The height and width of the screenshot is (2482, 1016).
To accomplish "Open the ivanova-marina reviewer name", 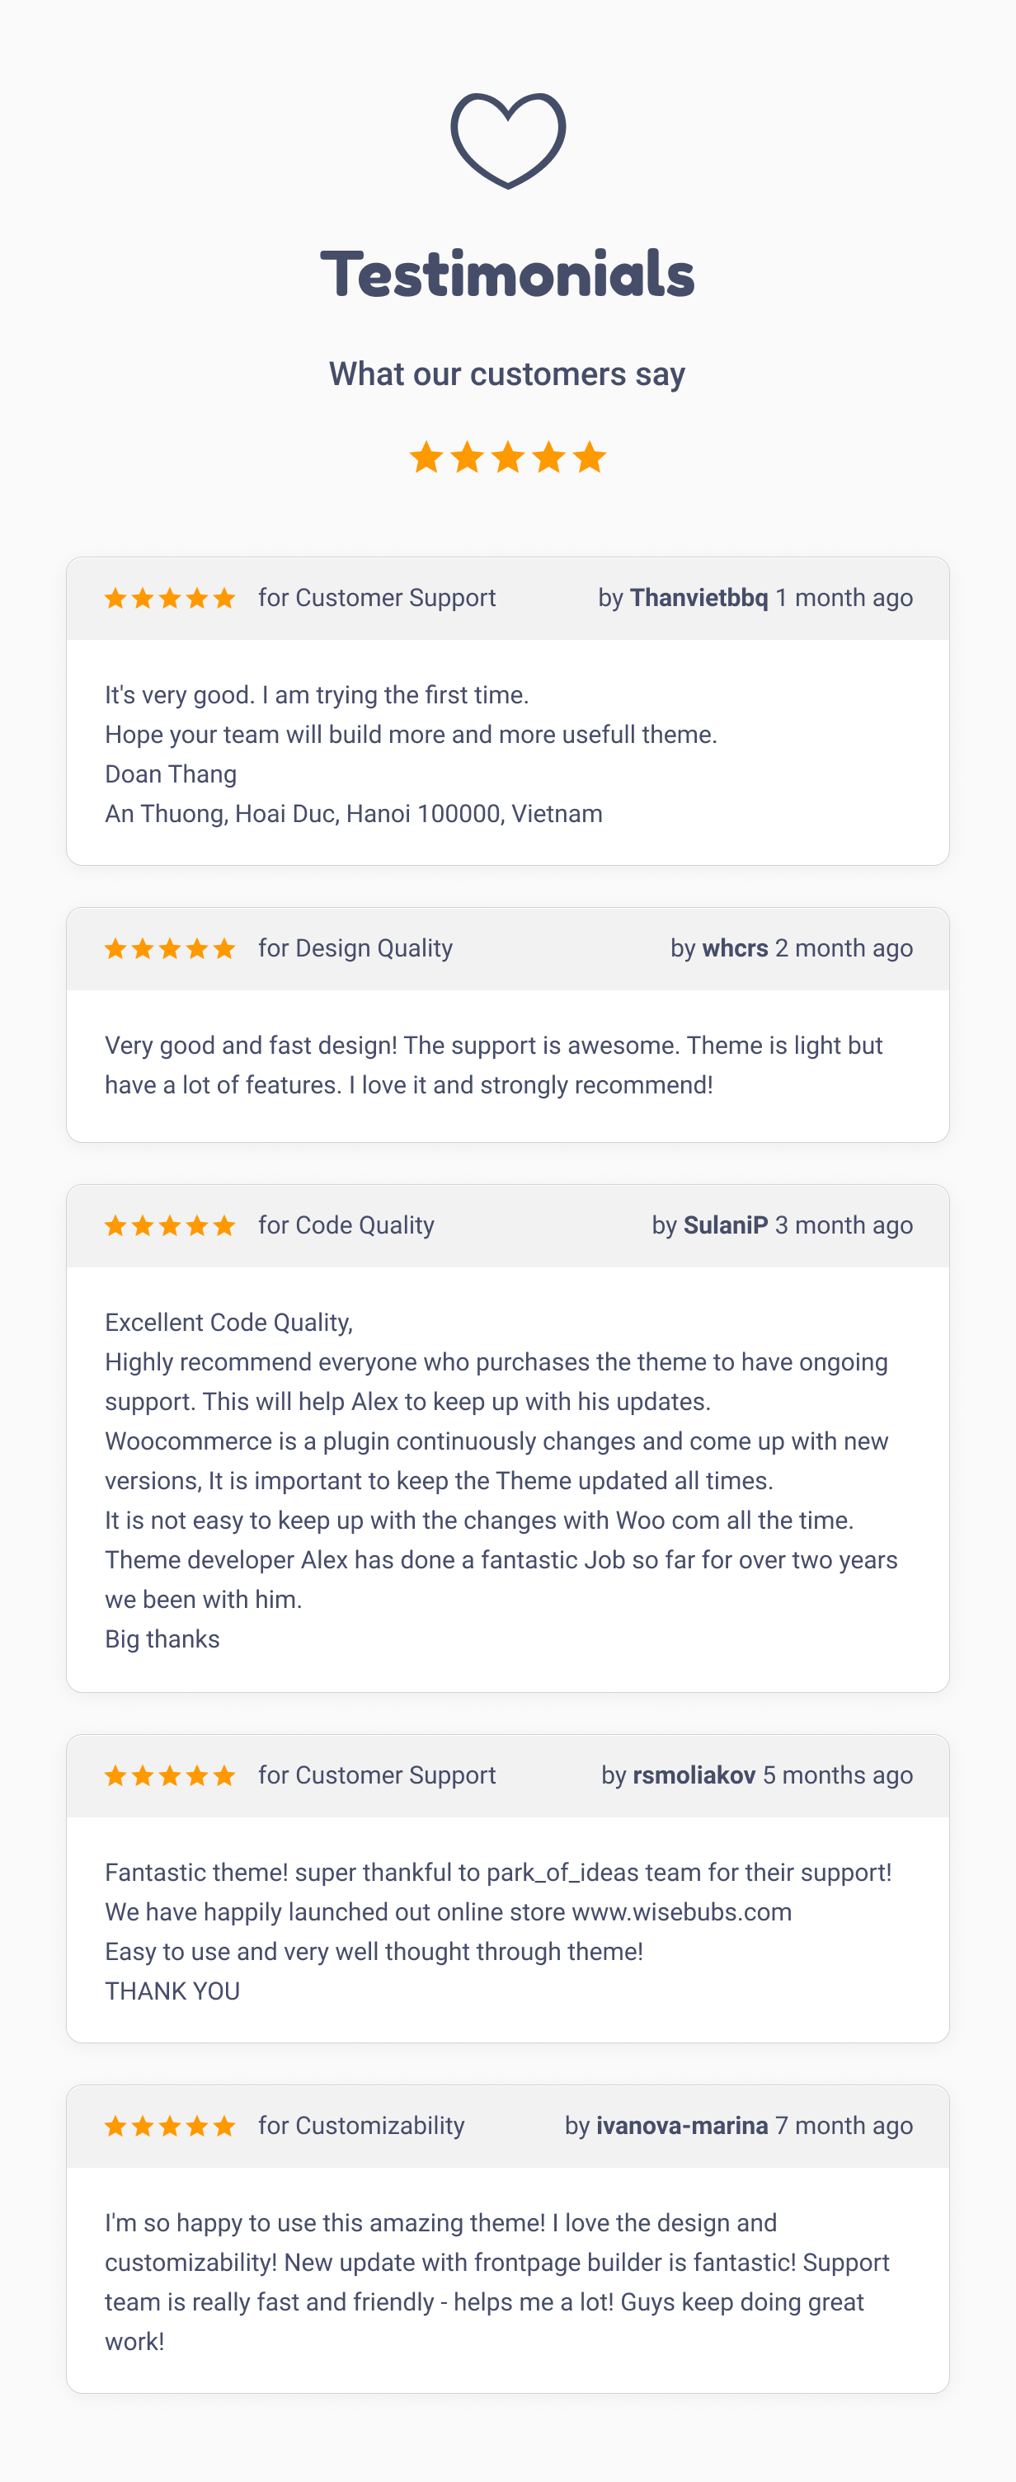I will [681, 2127].
